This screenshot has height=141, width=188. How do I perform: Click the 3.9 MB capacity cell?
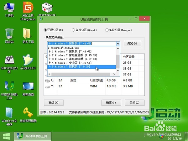tap(128, 86)
